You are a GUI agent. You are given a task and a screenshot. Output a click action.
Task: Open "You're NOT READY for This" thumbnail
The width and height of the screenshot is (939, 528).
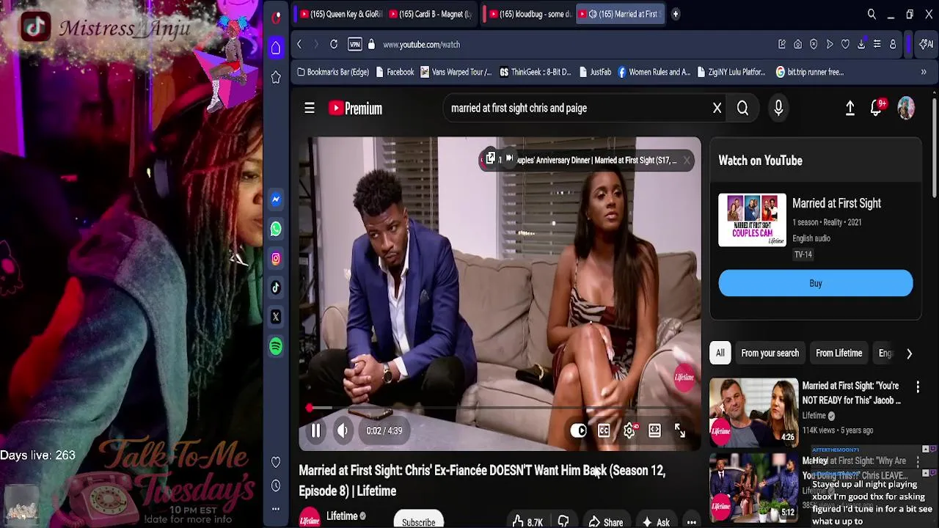[753, 411]
